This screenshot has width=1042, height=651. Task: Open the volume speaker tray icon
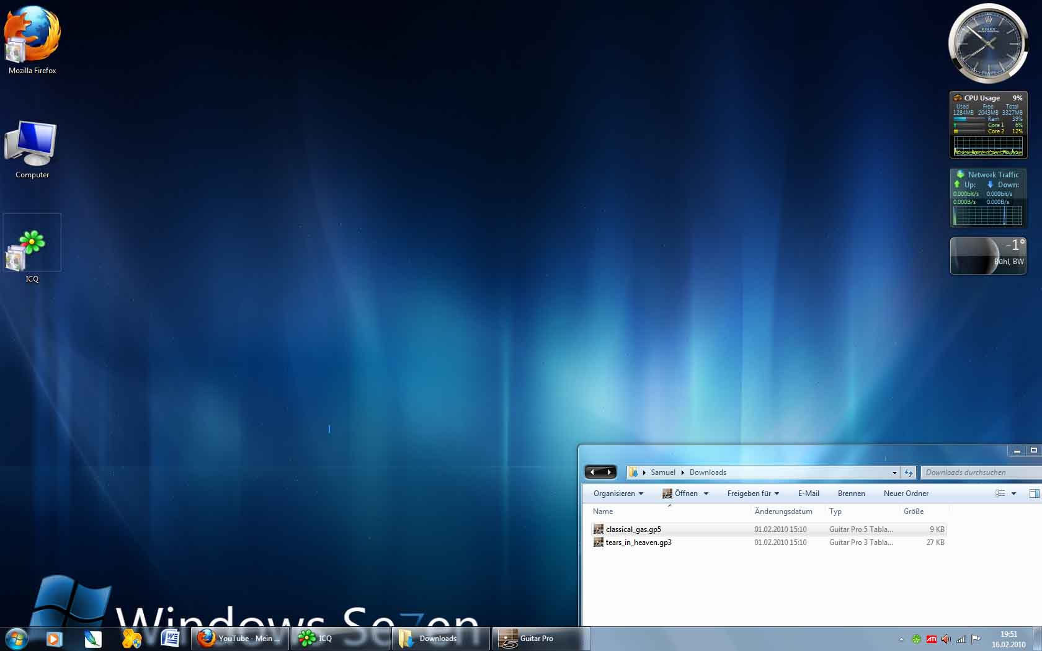[946, 639]
